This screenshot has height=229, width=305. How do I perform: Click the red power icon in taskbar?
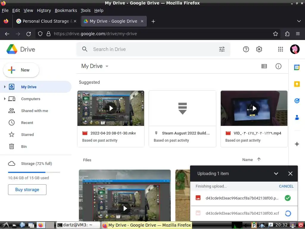coord(301,225)
